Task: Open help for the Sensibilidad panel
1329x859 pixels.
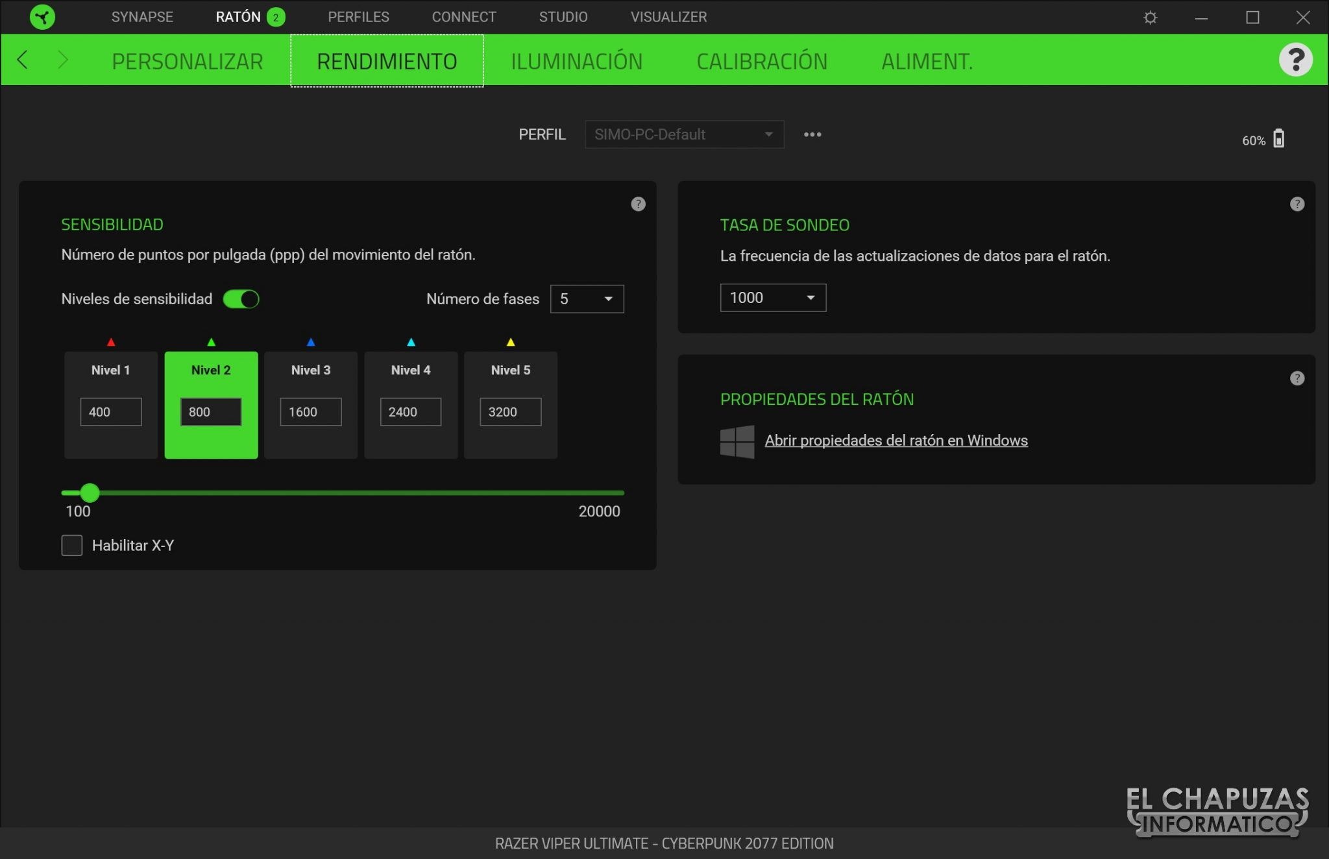Action: (x=638, y=204)
